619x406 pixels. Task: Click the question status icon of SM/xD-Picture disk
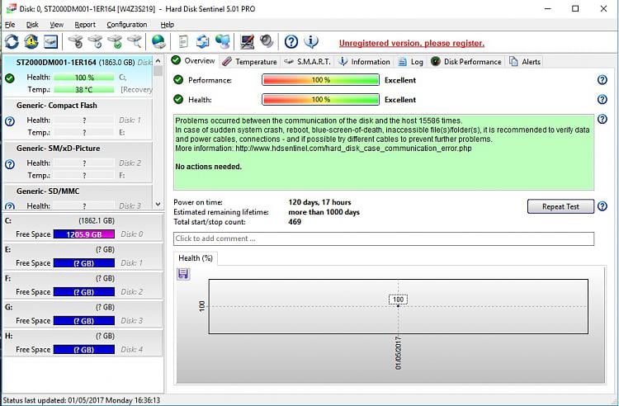(10, 164)
